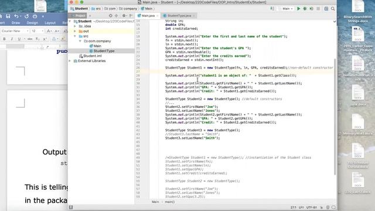
Task: Click src in the navigation breadcrumb
Action: click(x=96, y=9)
